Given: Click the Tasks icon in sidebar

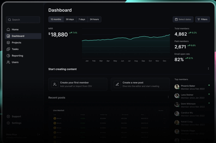Looking at the screenshot, I should (8, 49).
